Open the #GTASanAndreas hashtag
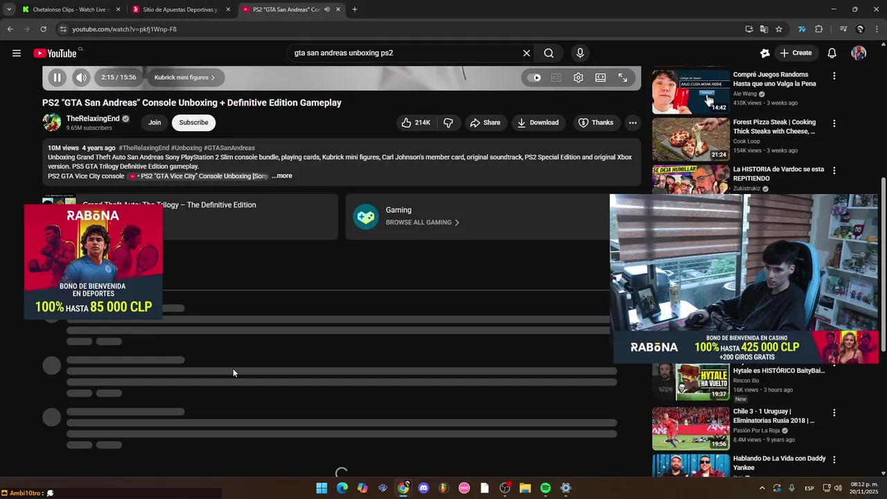This screenshot has width=887, height=499. pyautogui.click(x=229, y=148)
